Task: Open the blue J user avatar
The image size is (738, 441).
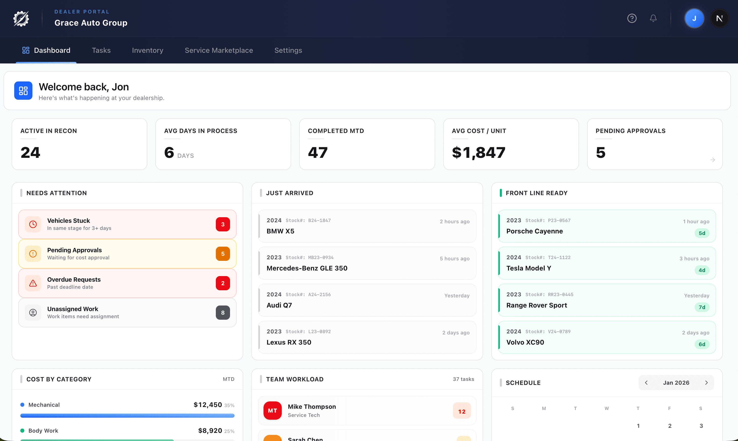Action: click(x=694, y=19)
